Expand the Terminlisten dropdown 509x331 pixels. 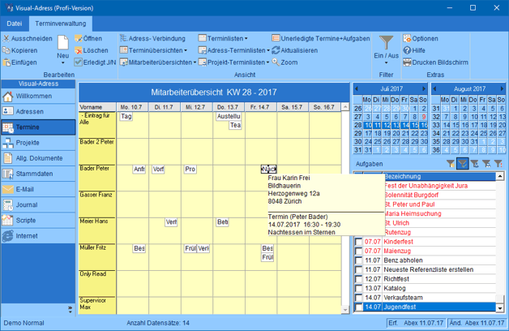246,39
